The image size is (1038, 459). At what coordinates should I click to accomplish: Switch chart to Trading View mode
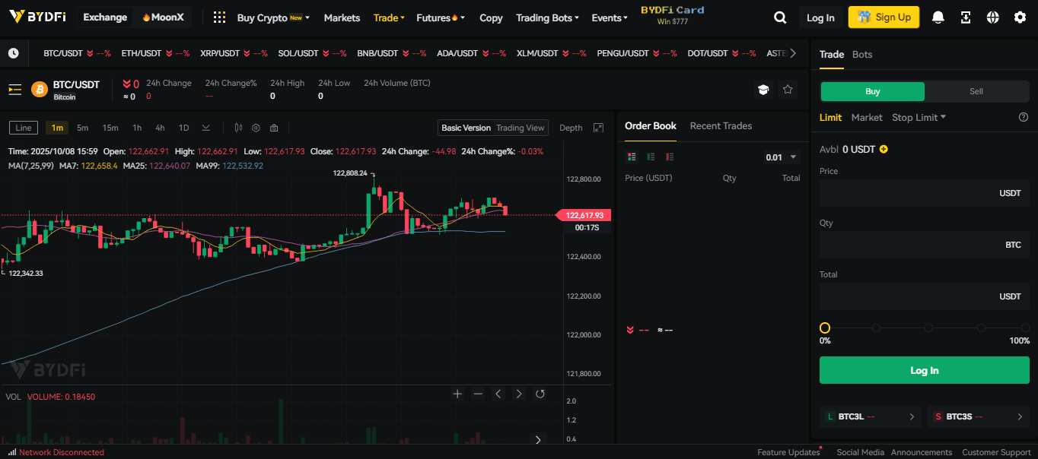pyautogui.click(x=520, y=128)
